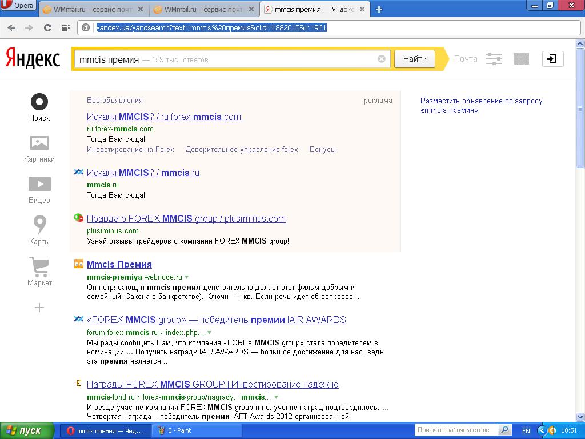Click green URL mmcis.ru
Screen dimensions: 585x439
click(103, 185)
